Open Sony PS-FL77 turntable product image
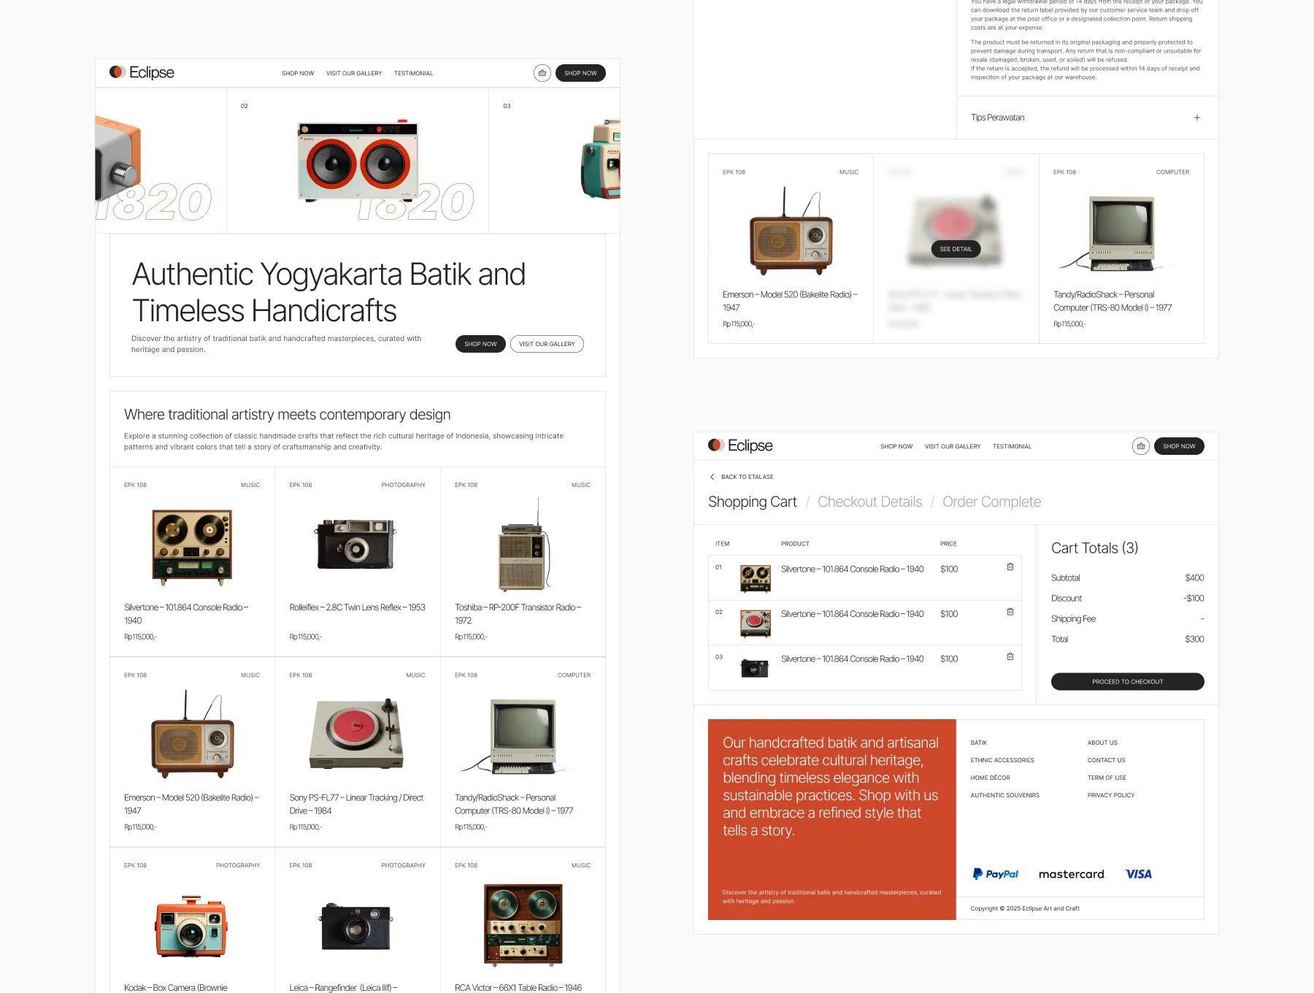The height and width of the screenshot is (993, 1314). 356,734
